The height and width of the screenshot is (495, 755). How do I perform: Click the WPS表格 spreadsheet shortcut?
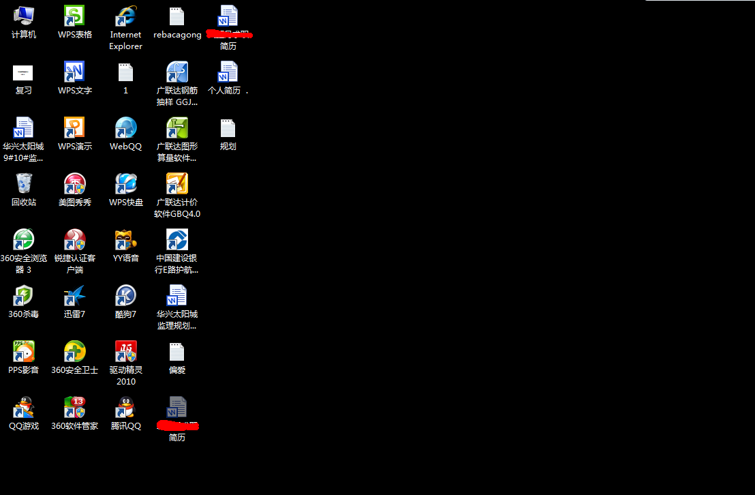tap(75, 16)
